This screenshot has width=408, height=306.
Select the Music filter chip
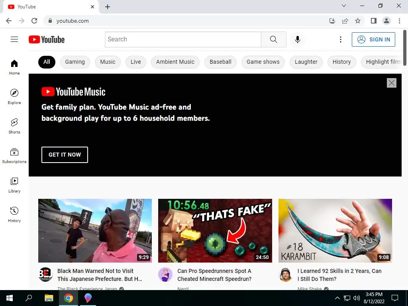108,62
